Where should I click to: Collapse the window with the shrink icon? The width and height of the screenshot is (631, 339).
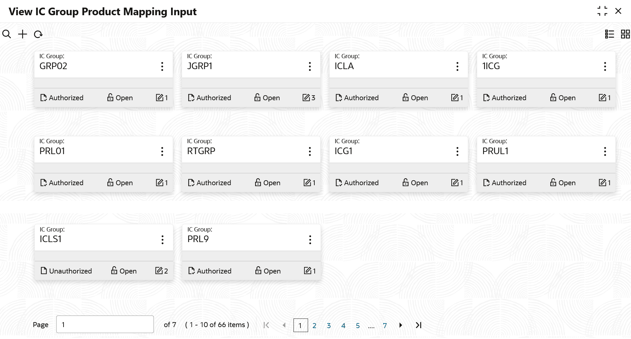602,11
